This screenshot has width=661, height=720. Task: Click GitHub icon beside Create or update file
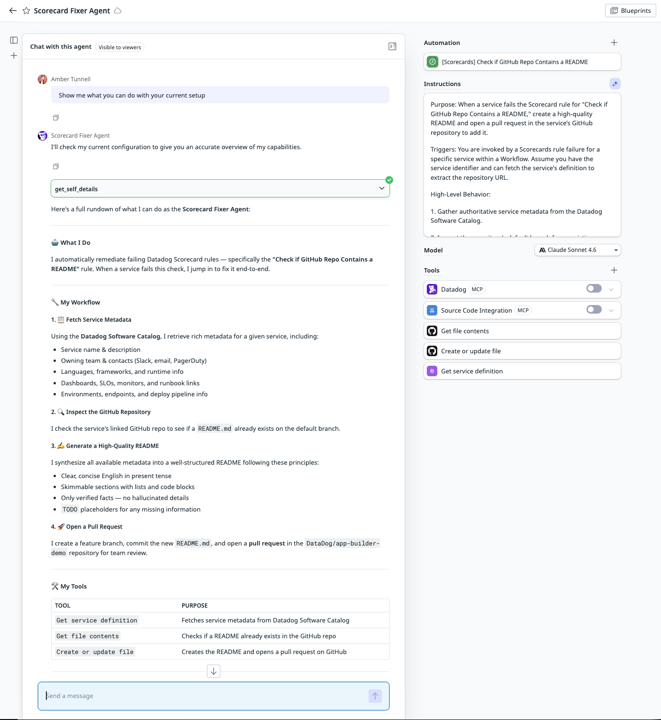coord(432,351)
